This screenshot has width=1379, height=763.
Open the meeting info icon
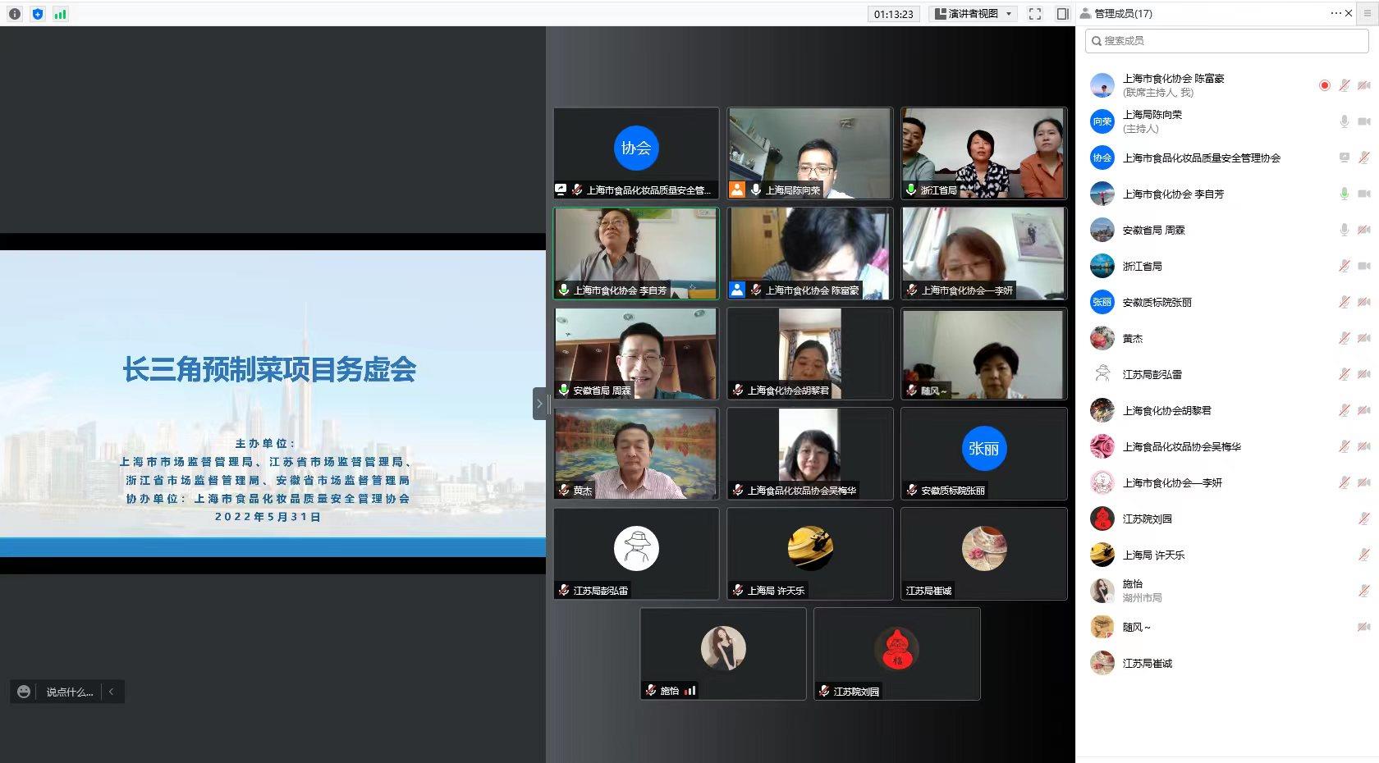[x=15, y=14]
